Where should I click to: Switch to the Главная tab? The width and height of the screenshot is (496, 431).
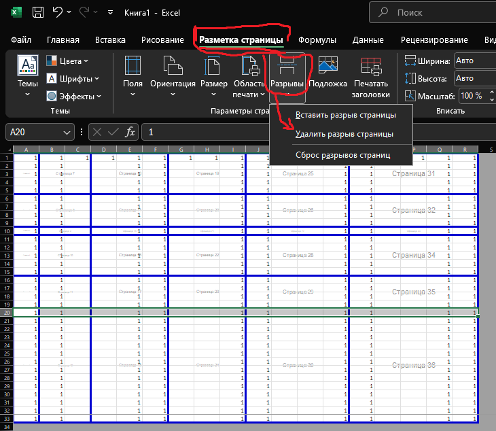click(63, 40)
